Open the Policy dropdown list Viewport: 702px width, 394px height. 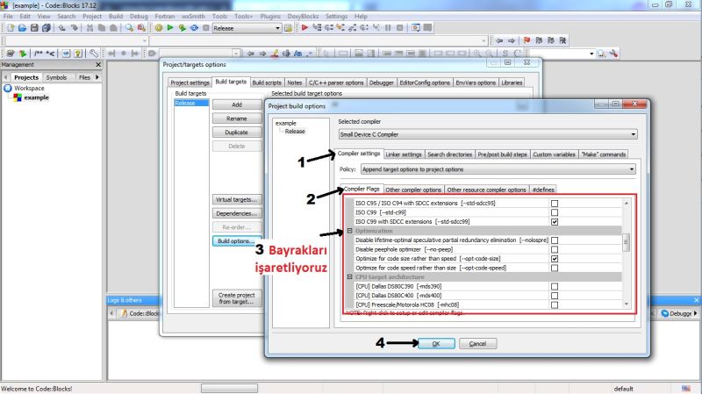[631, 169]
